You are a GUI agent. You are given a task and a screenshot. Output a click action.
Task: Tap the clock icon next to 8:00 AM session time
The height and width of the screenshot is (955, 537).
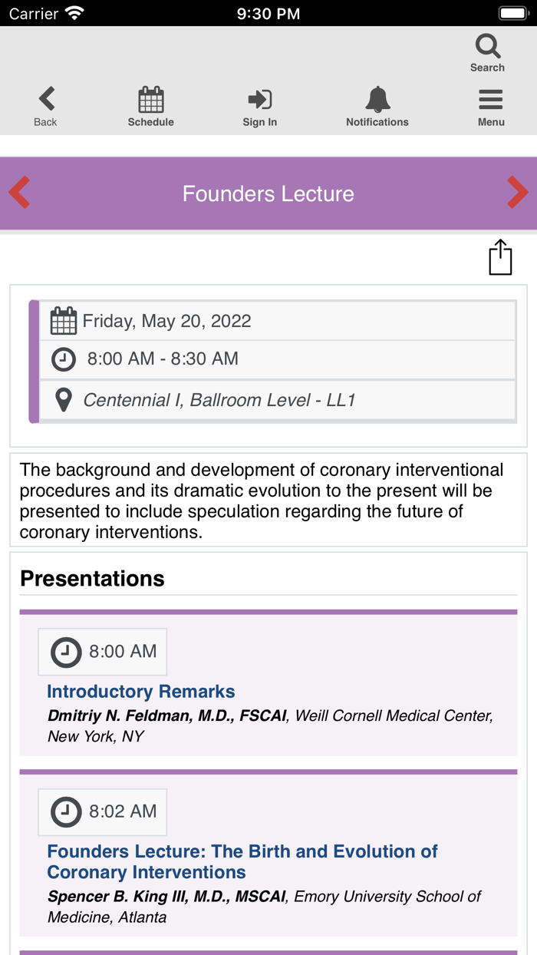click(63, 359)
